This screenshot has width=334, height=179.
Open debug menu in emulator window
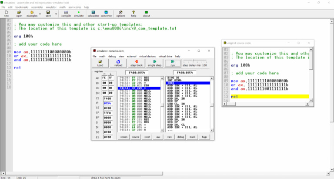click(112, 56)
